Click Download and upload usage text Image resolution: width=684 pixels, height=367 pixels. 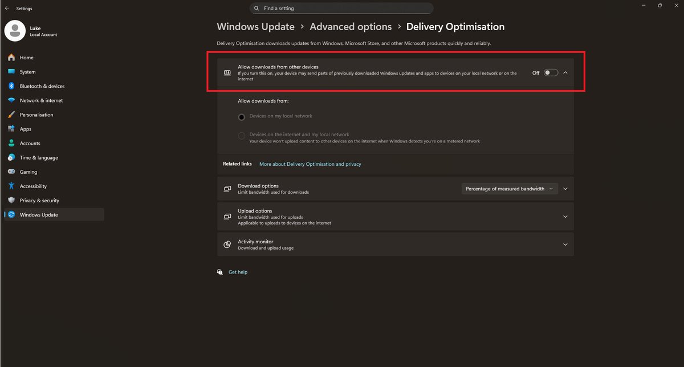click(266, 248)
